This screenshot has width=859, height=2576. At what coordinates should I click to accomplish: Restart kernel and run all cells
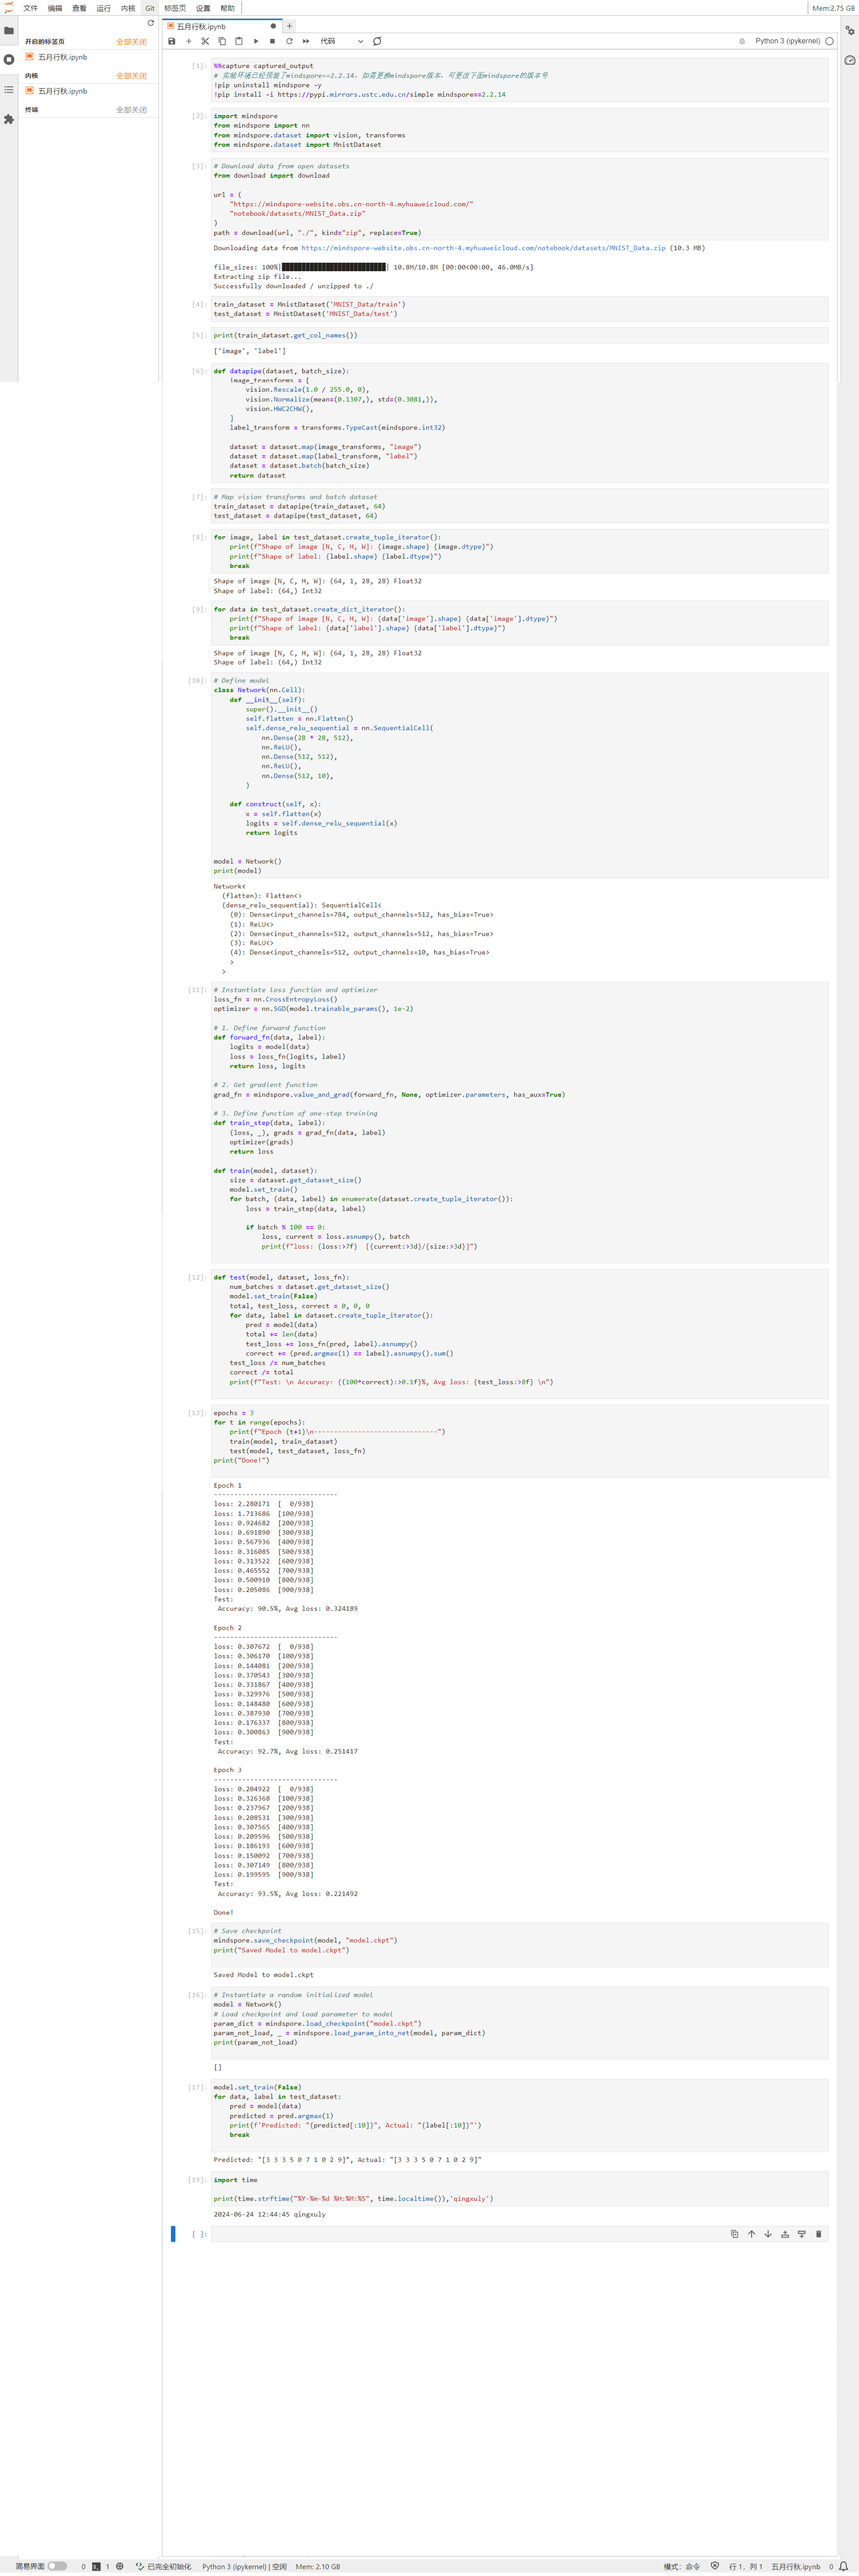click(x=306, y=41)
